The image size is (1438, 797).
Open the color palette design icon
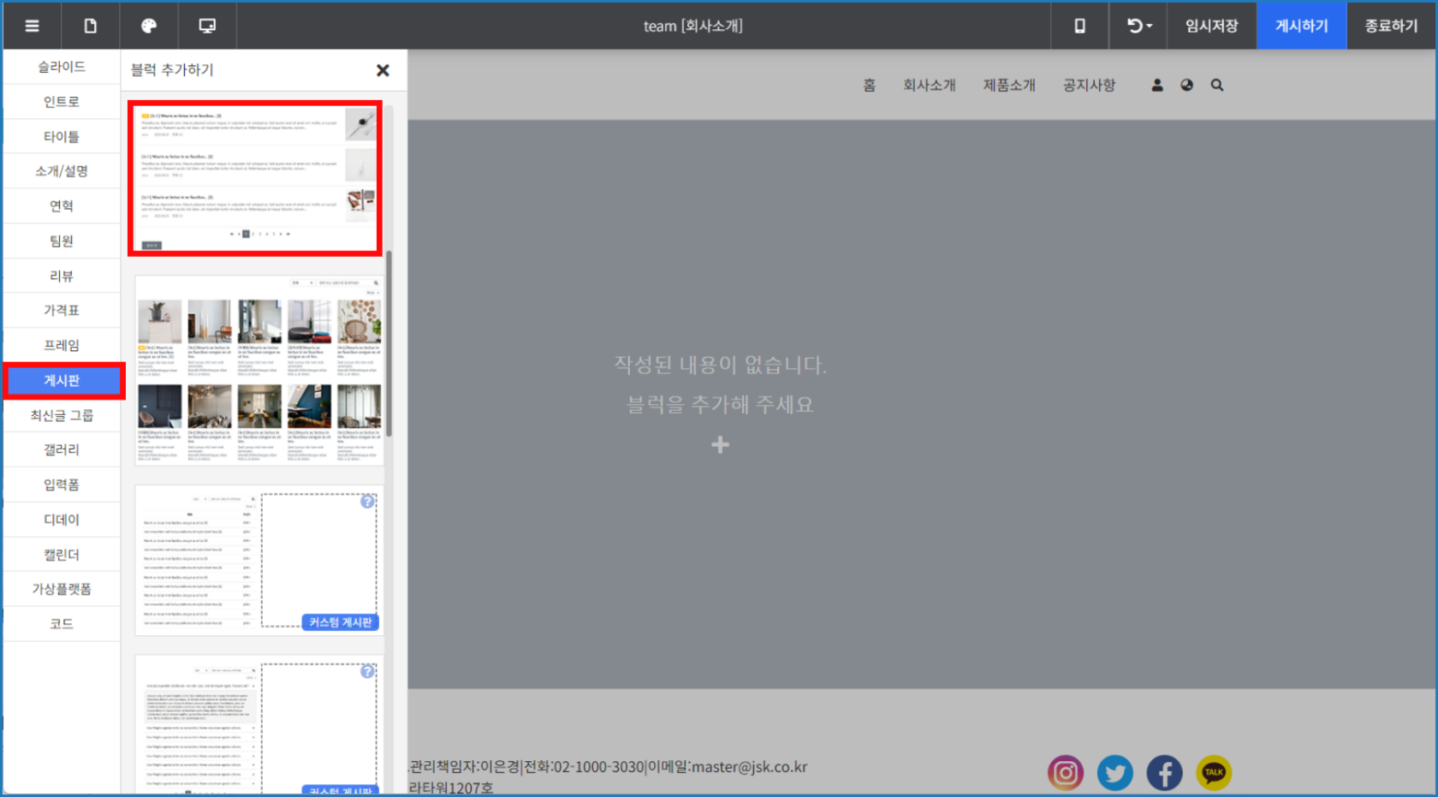148,26
